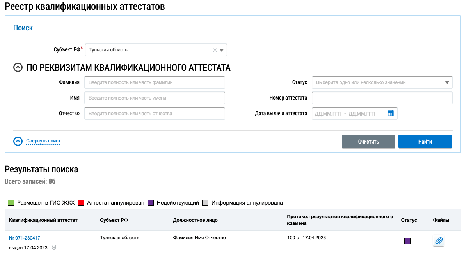
Task: Click the start date of Дата выдачи аттестата
Action: click(x=328, y=114)
